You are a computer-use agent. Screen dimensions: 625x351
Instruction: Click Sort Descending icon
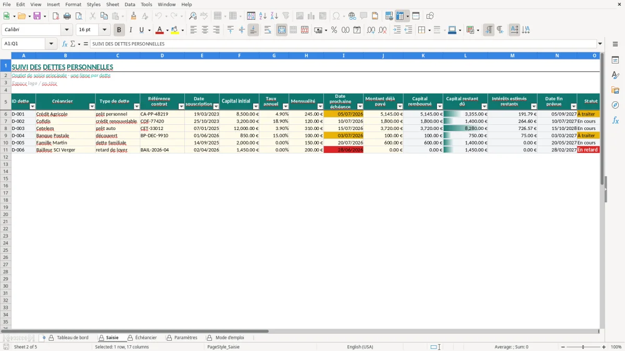point(274,16)
